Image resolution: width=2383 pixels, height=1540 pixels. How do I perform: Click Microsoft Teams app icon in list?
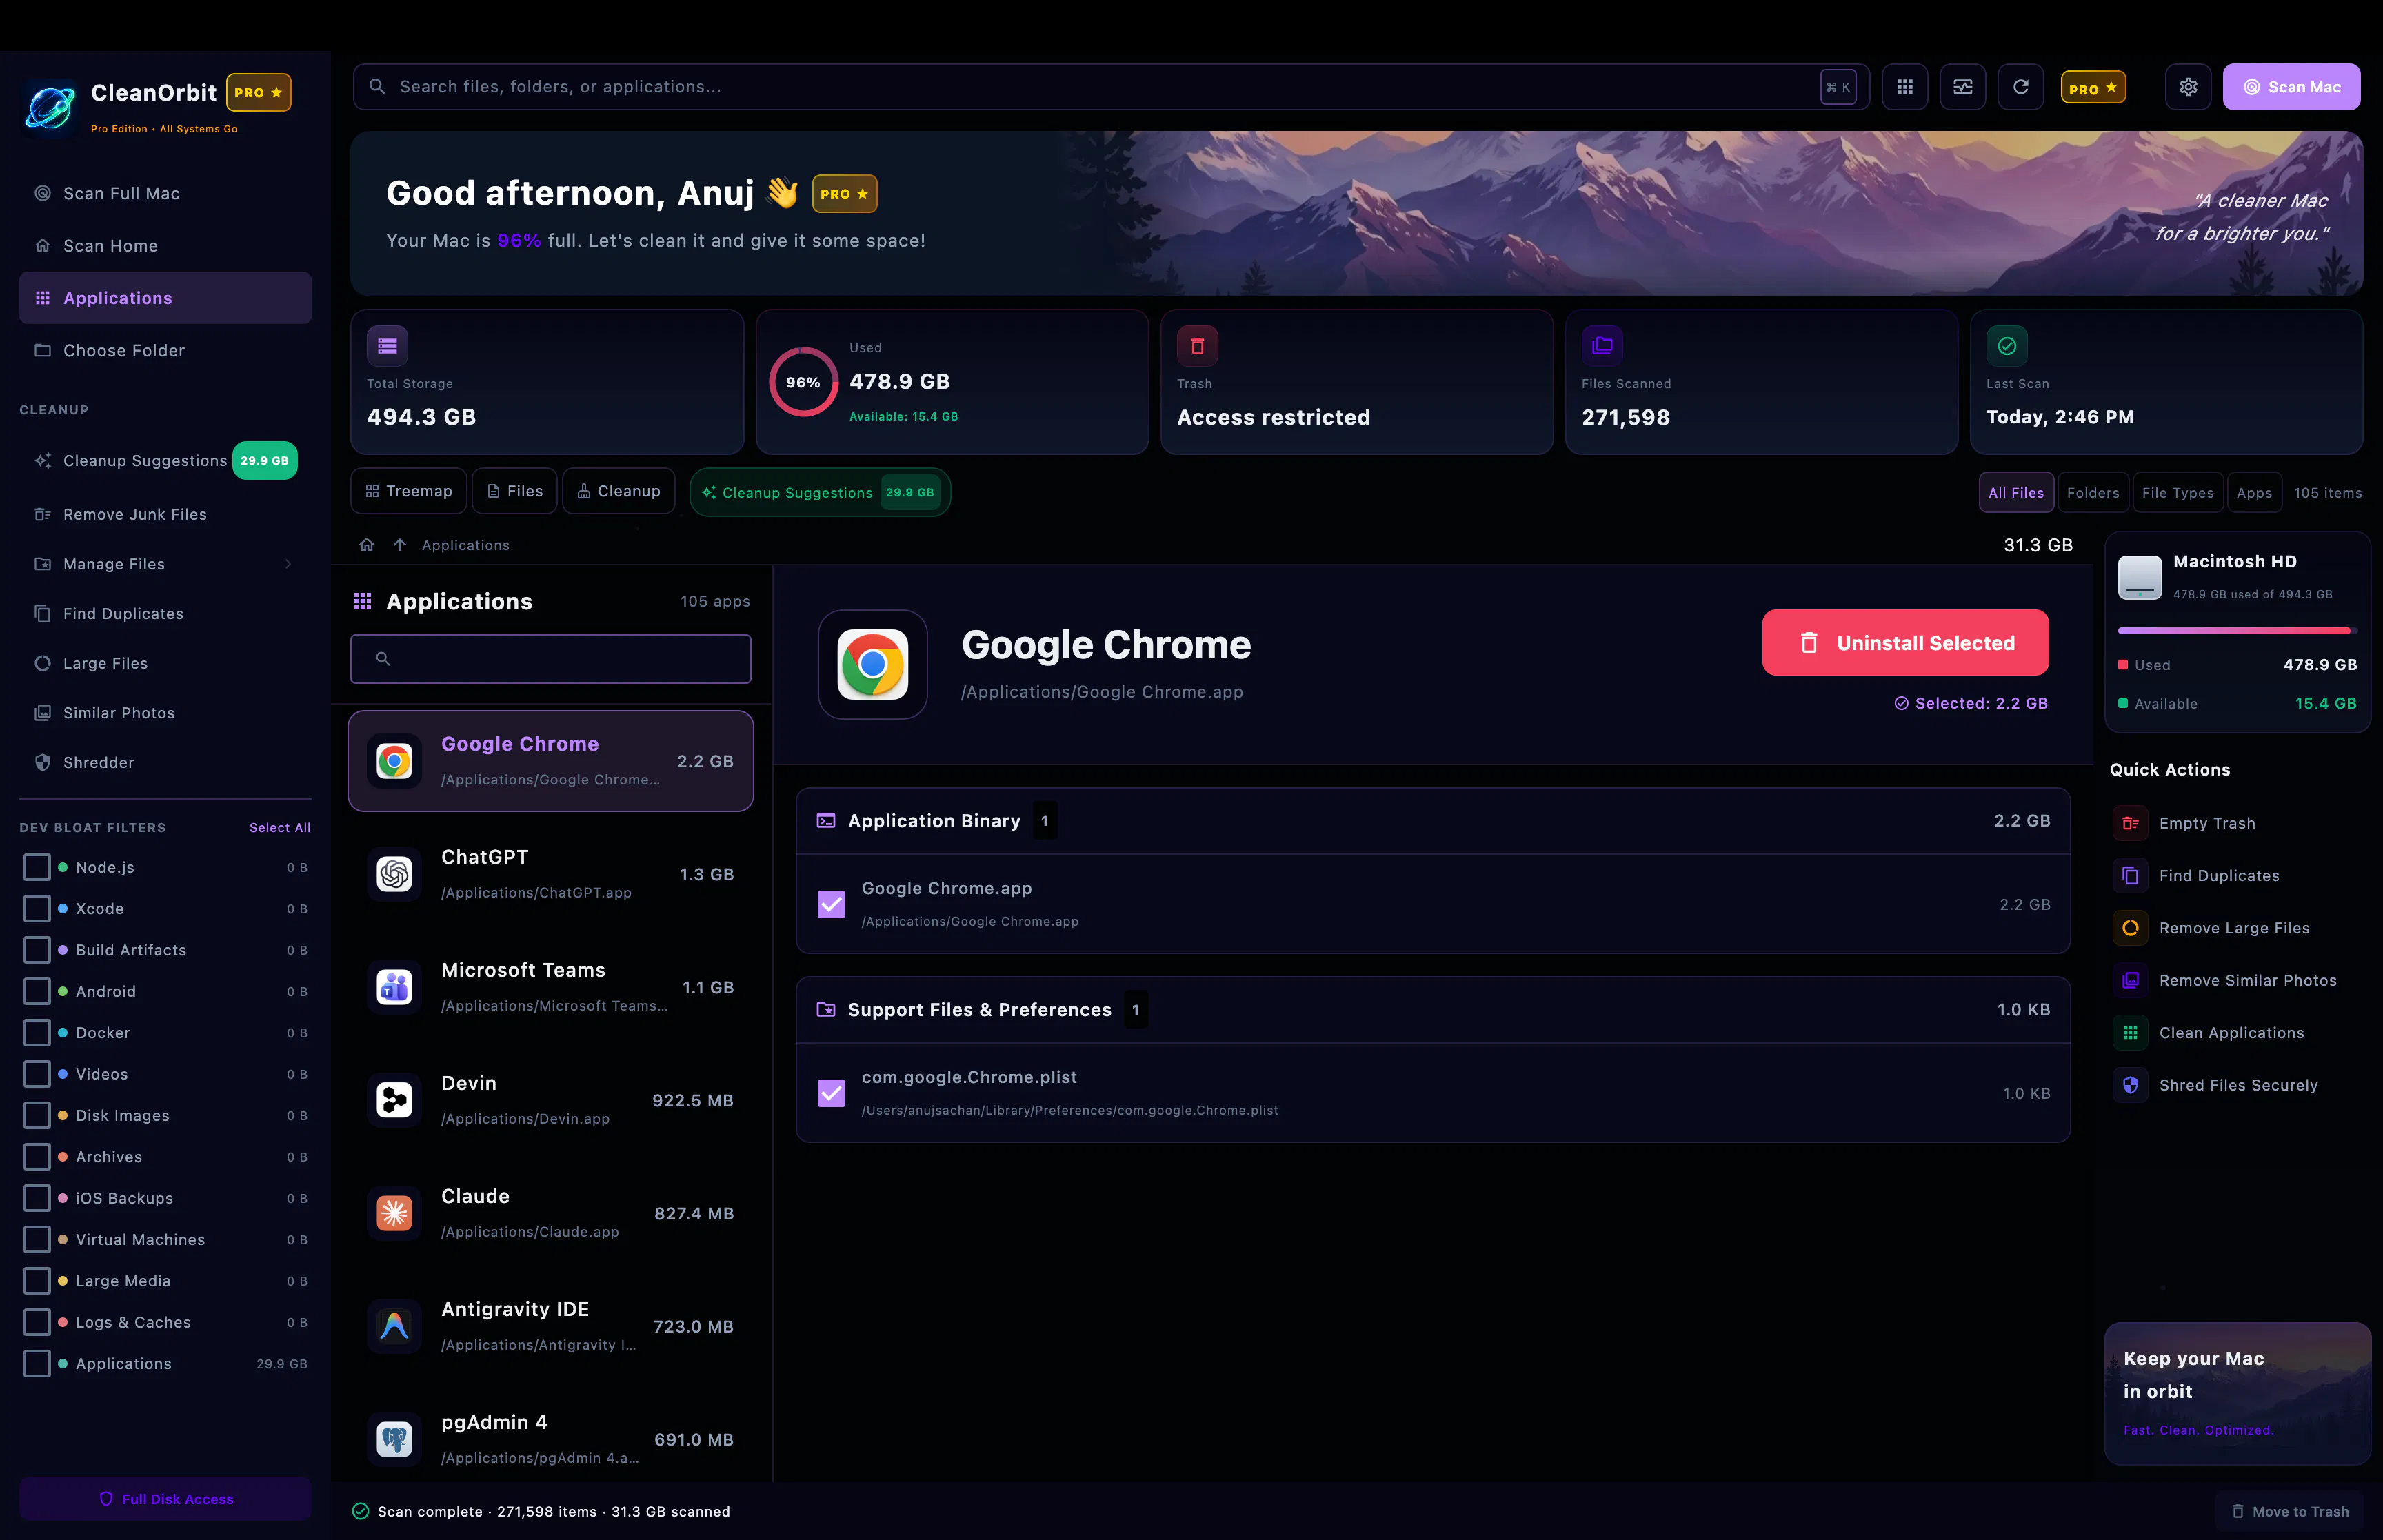pyautogui.click(x=394, y=987)
